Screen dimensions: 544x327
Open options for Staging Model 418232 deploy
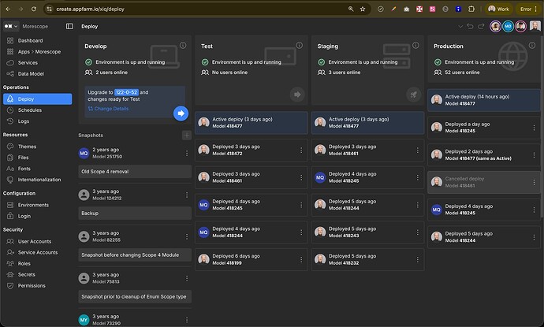[417, 259]
